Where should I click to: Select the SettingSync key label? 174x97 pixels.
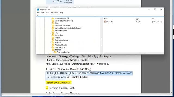(x=59, y=35)
